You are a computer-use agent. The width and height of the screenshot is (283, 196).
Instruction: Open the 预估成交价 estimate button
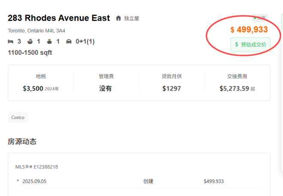tap(250, 44)
